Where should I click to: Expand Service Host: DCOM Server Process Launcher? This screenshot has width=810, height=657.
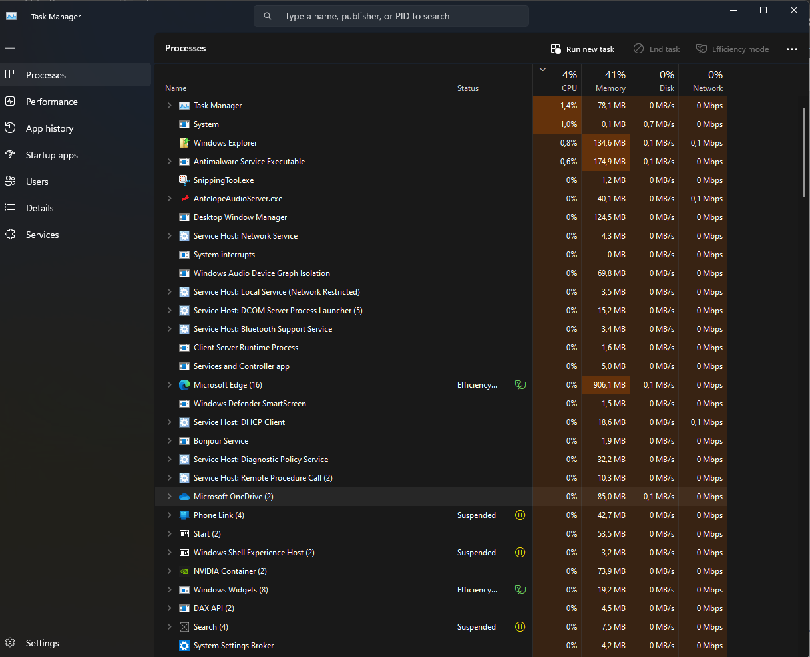point(169,311)
